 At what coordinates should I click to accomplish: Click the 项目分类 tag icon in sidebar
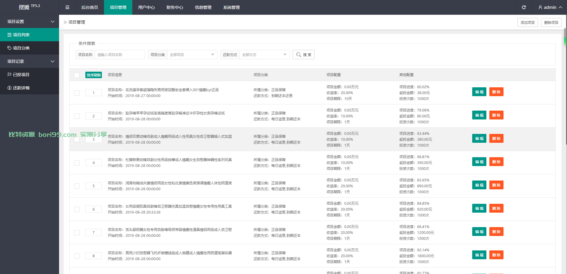tap(9, 48)
